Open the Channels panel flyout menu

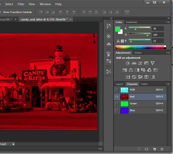tap(168, 84)
